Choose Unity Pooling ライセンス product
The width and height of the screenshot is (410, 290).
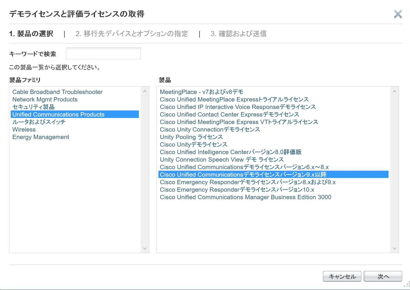[x=191, y=137]
